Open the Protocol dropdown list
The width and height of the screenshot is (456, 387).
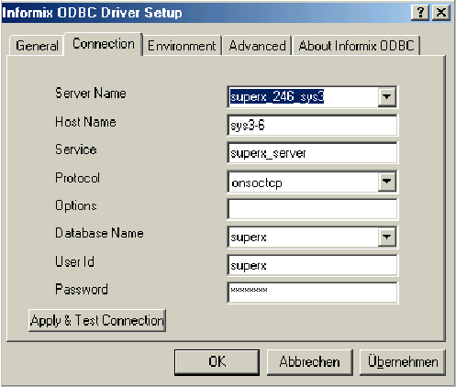coord(387,182)
